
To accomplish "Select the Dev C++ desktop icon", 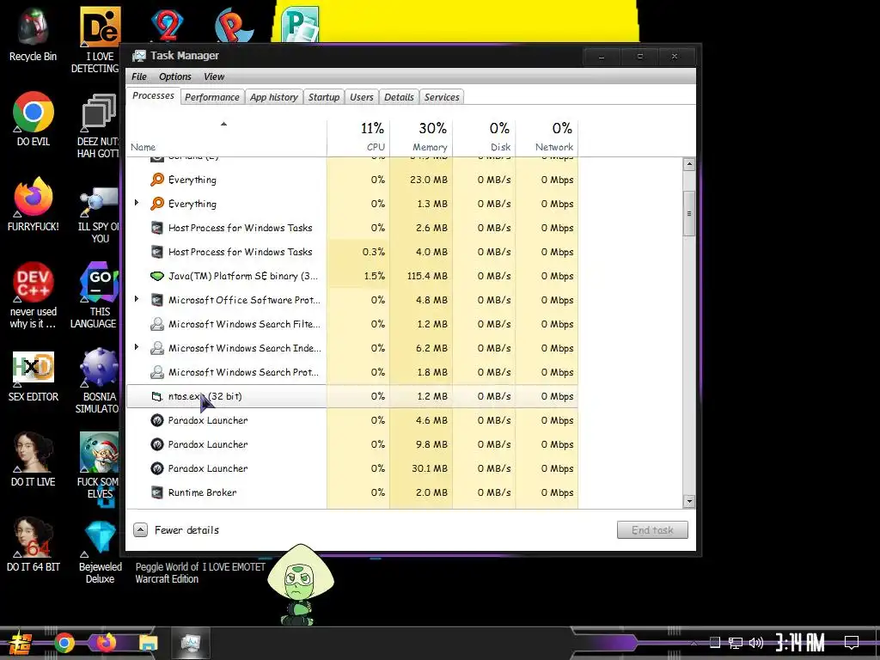I will (34, 282).
